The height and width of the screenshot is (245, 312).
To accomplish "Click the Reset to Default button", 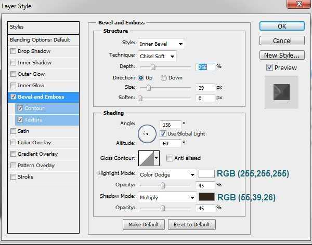I will [x=192, y=224].
